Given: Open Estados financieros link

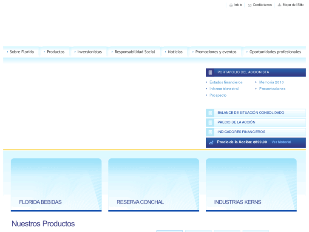Looking at the screenshot, I should pyautogui.click(x=226, y=82).
